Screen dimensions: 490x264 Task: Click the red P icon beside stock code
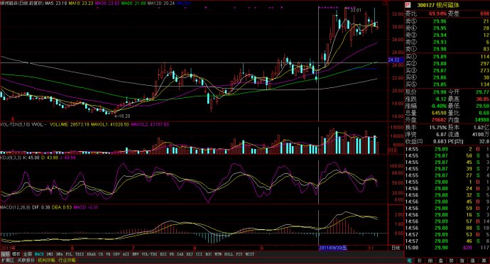tap(408, 5)
